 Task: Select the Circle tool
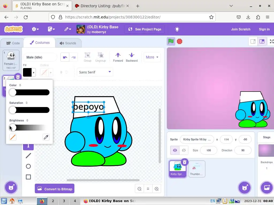click(28, 166)
